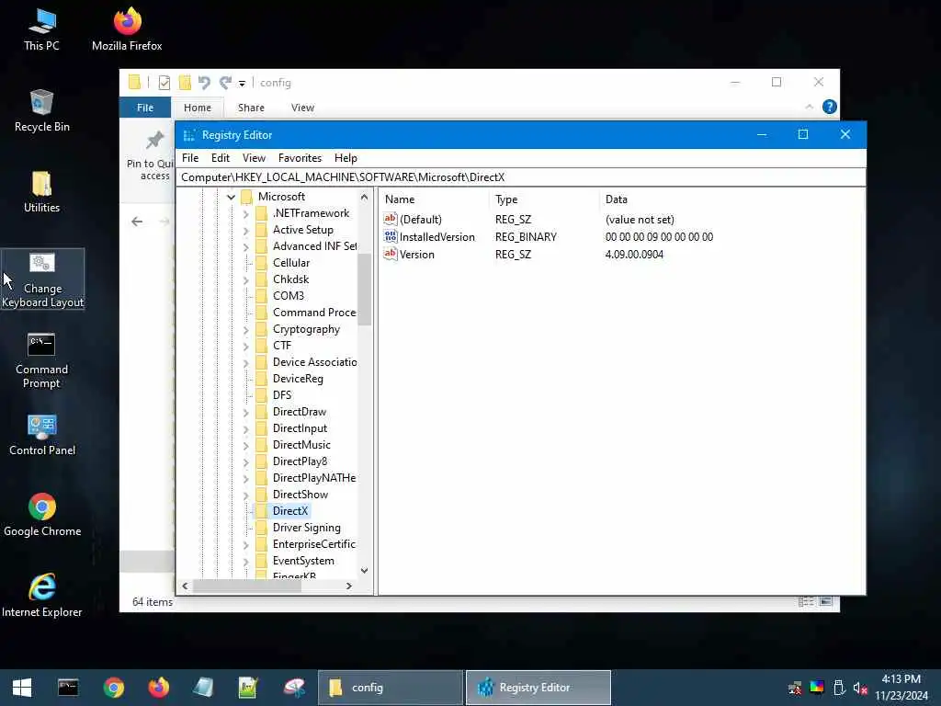Viewport: 941px width, 706px height.
Task: Collapse the Microsoft registry key
Action: pos(231,197)
